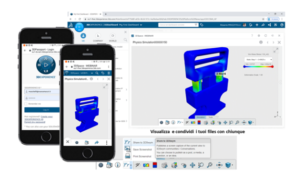Expand the front phone viewer to fullscreen
Viewport: 305px width, 191px height.
[x=105, y=86]
